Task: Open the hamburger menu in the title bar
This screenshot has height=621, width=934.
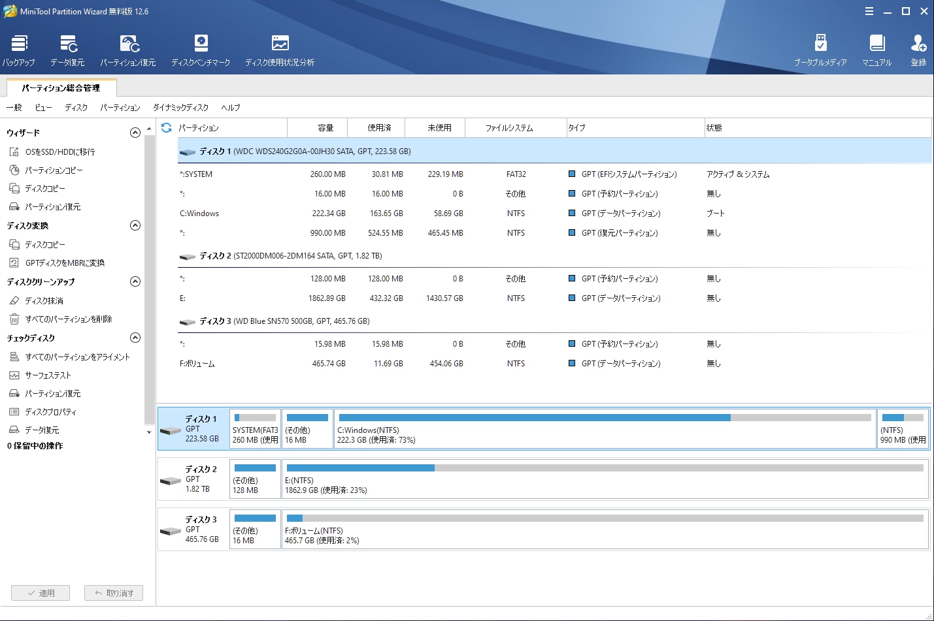Action: tap(869, 11)
